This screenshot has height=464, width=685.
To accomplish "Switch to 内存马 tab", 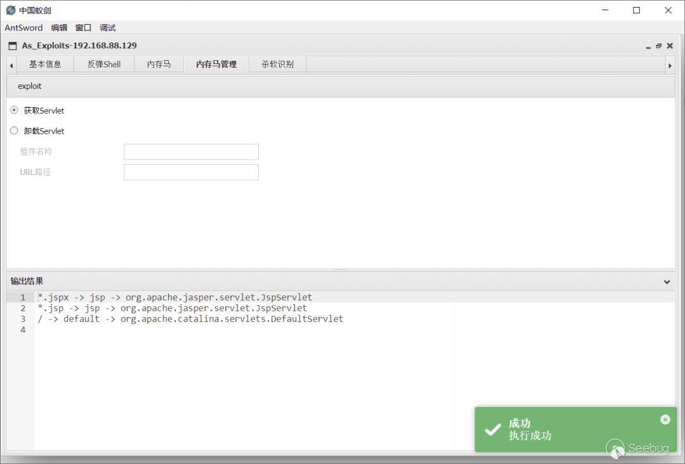I will point(159,64).
